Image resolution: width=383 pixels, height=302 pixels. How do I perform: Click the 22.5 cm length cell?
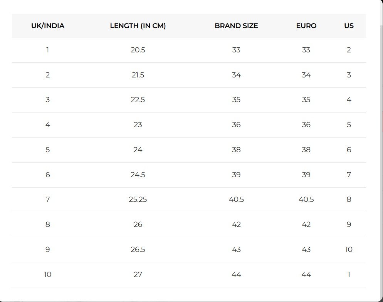138,100
